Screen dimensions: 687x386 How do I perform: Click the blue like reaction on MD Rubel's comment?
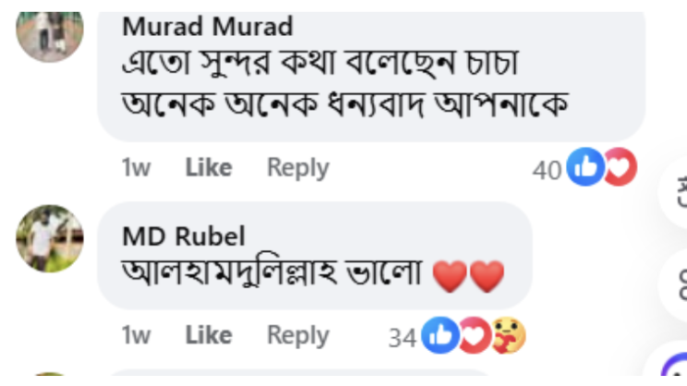440,336
